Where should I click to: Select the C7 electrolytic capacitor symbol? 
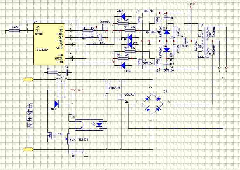tap(185, 41)
